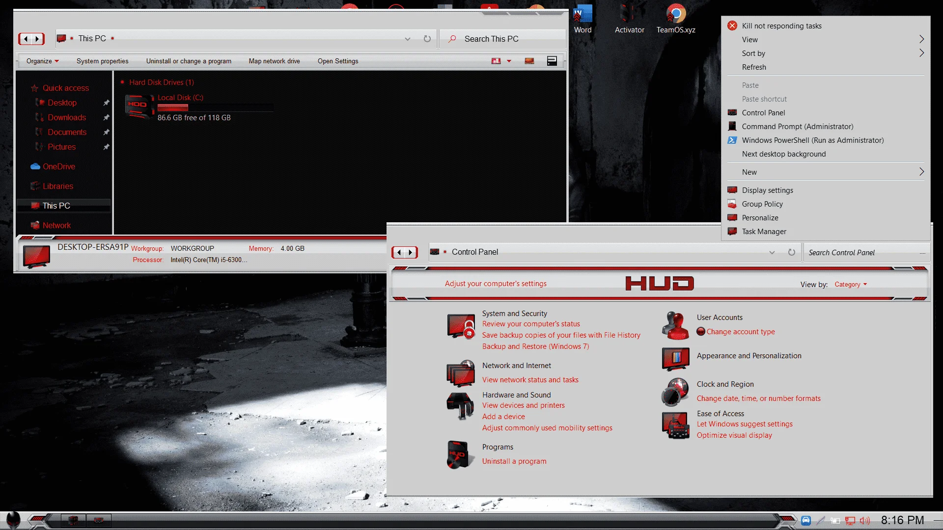Choose Command Prompt (Administrator)
Viewport: 943px width, 530px height.
point(826,126)
